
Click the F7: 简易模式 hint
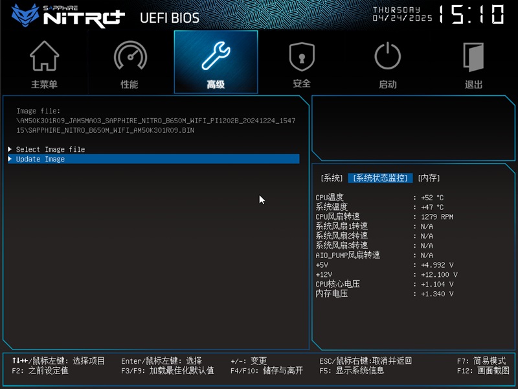481,361
